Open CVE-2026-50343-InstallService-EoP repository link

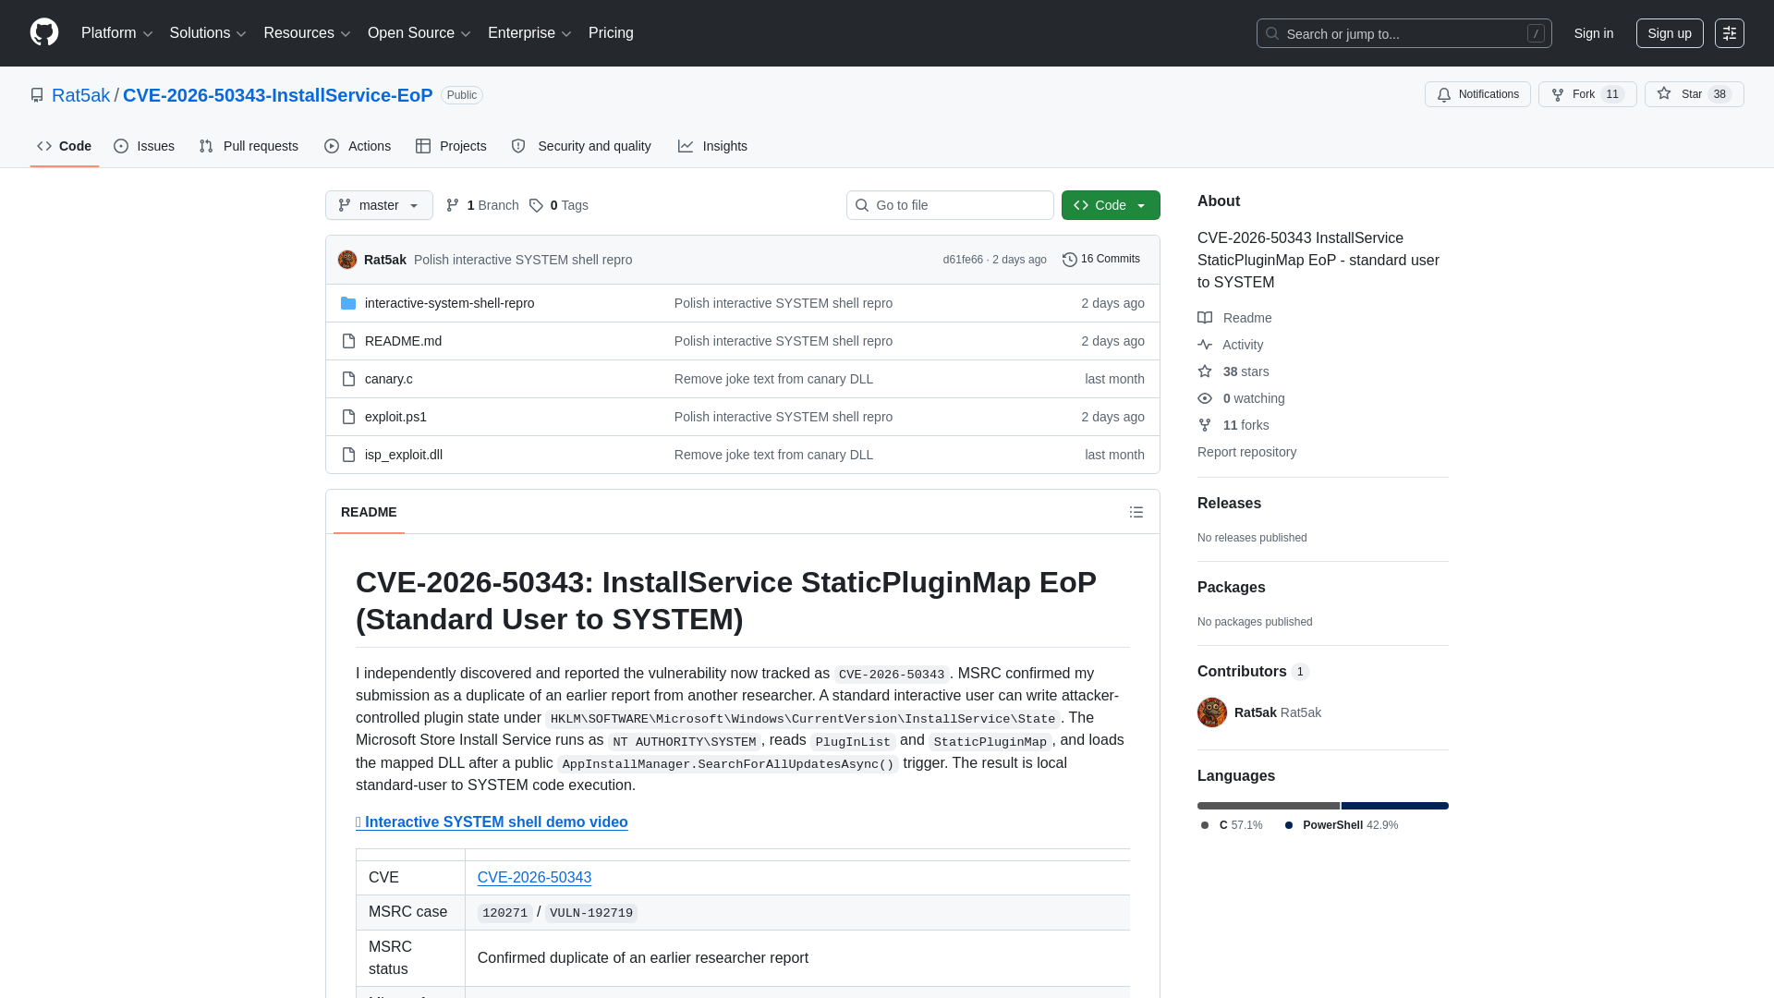click(x=277, y=95)
